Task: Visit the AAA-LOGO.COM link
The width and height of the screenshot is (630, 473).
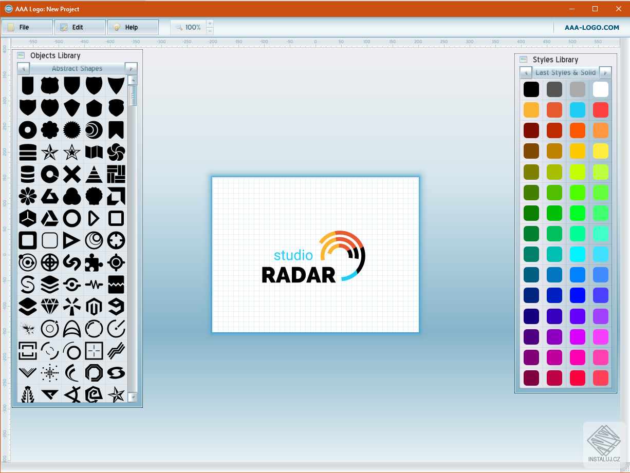Action: pos(592,28)
